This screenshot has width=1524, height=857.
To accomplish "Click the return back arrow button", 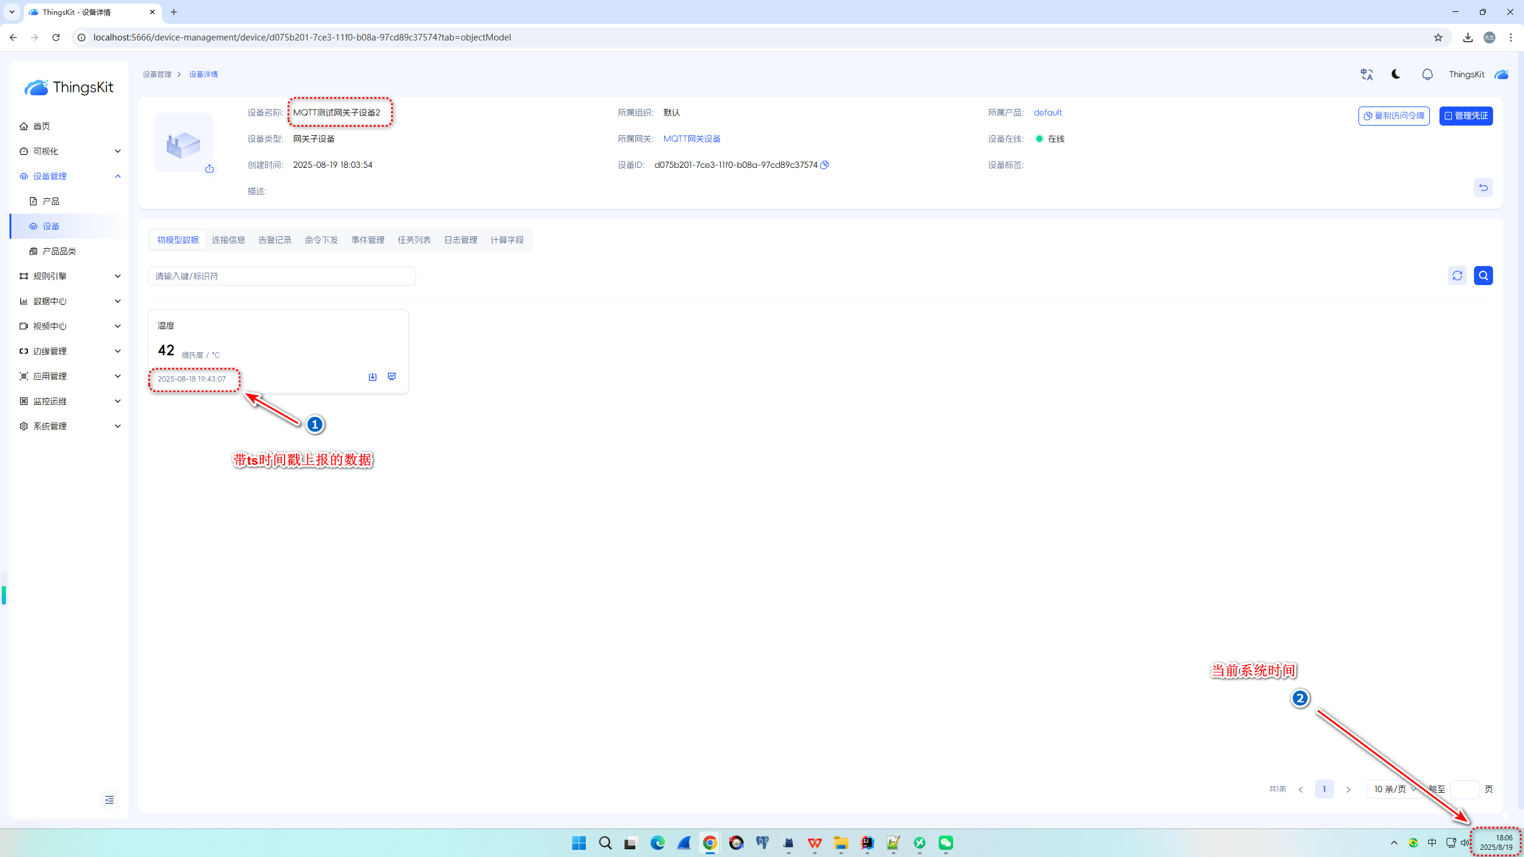I will pyautogui.click(x=1483, y=188).
